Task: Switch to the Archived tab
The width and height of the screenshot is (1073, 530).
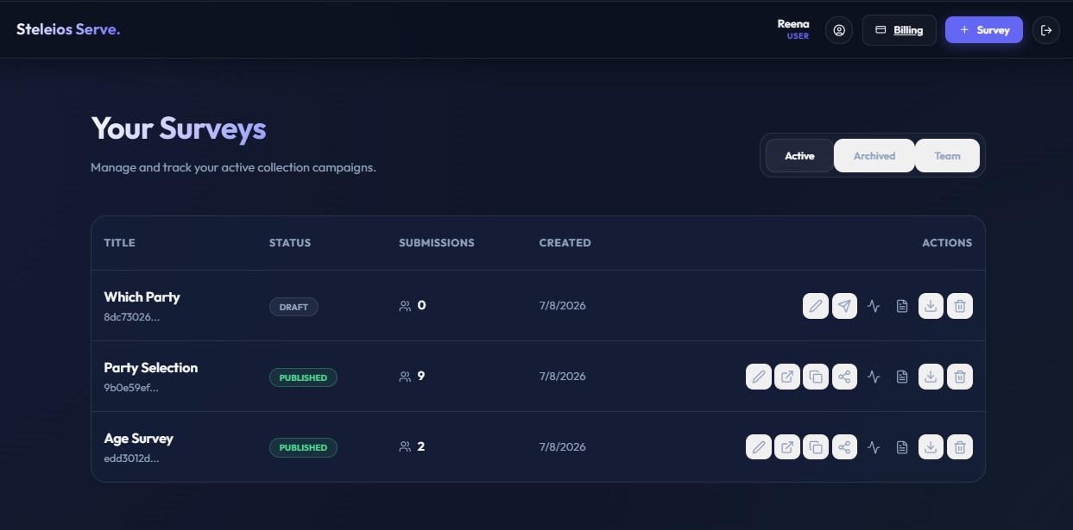Action: [x=874, y=156]
